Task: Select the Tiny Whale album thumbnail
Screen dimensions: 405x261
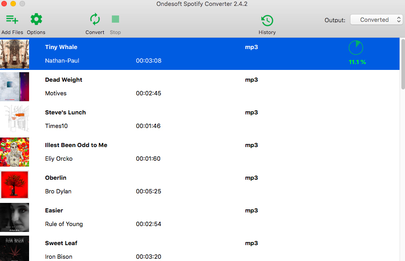Action: tap(15, 54)
